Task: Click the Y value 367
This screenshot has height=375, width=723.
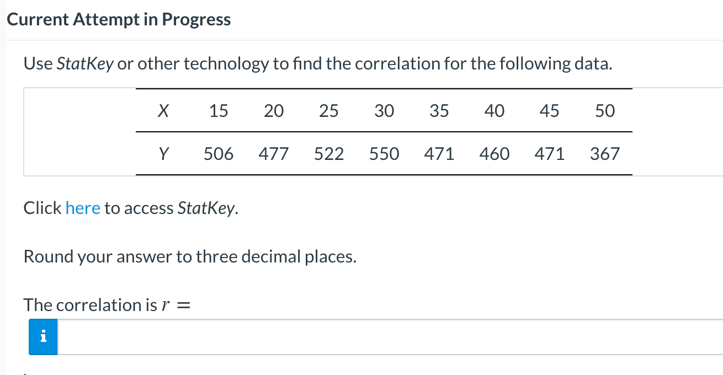Action: point(605,154)
